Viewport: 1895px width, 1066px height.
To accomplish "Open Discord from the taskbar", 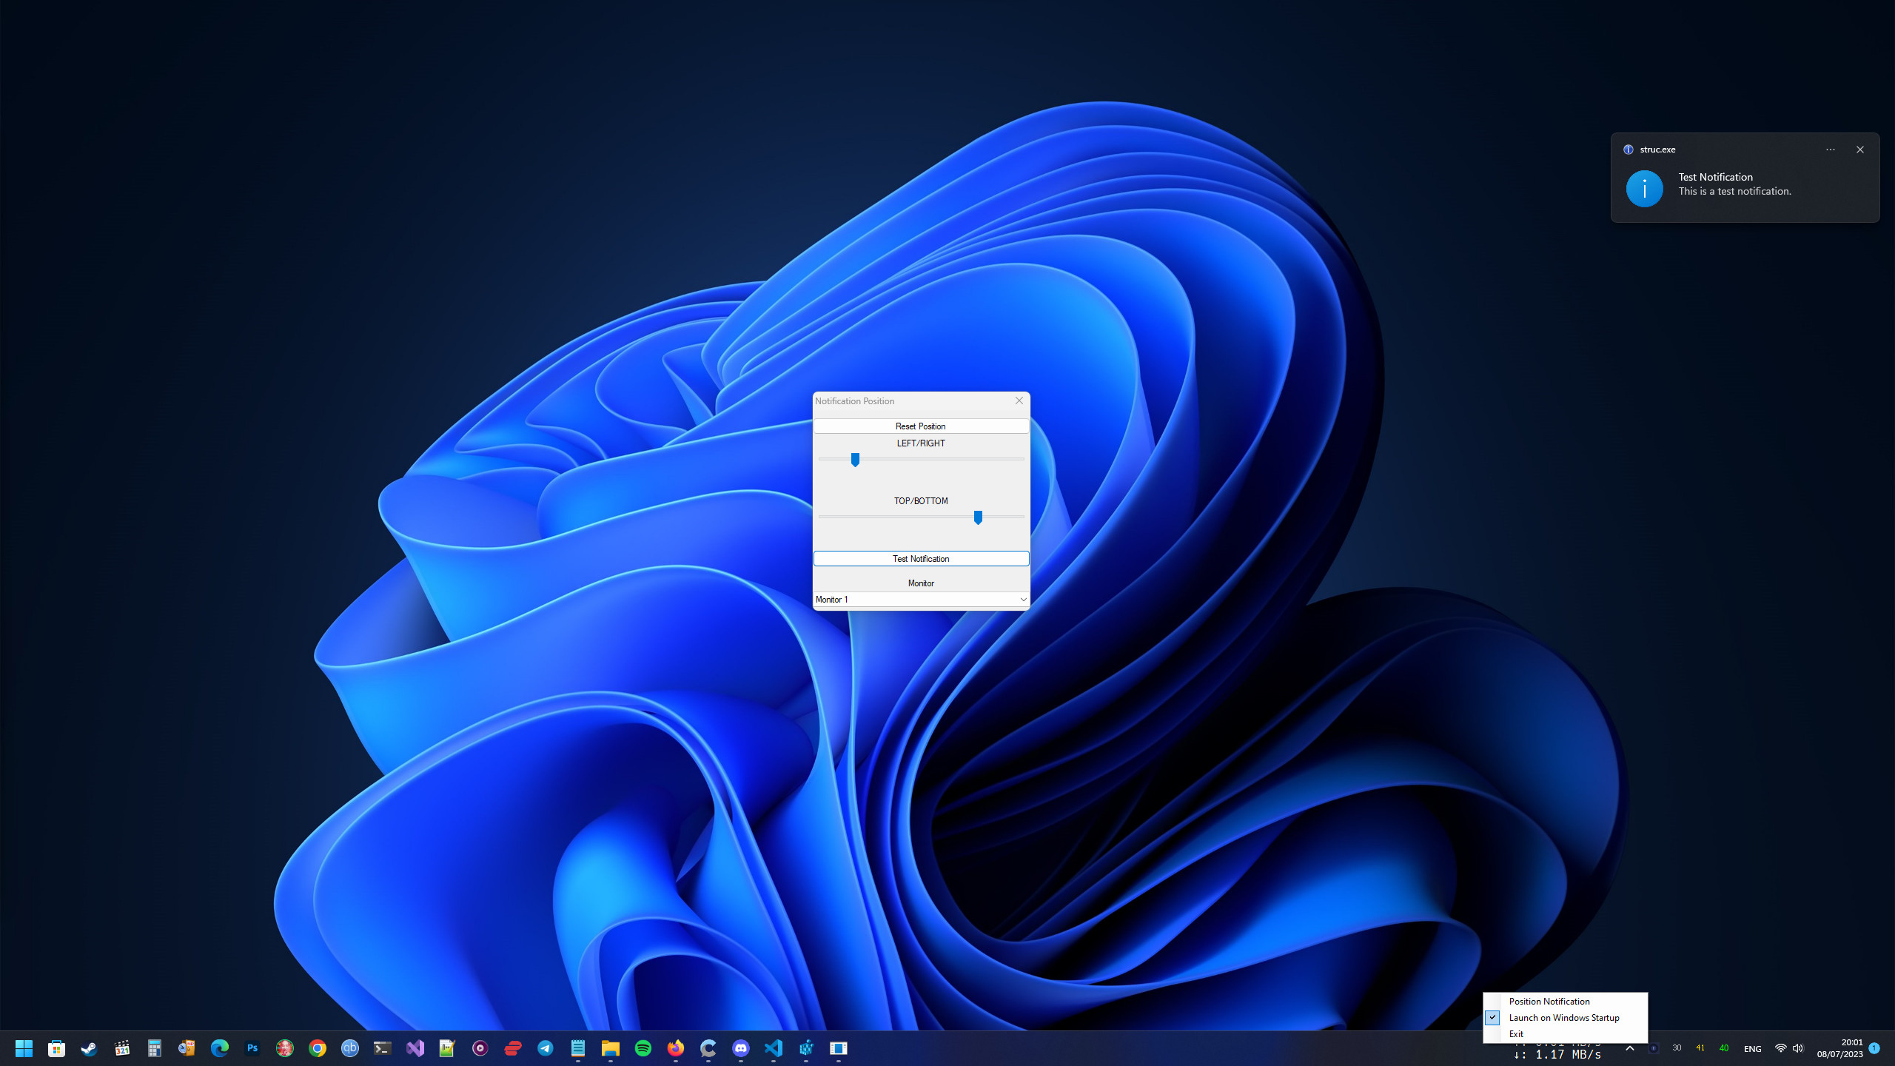I will coord(740,1048).
